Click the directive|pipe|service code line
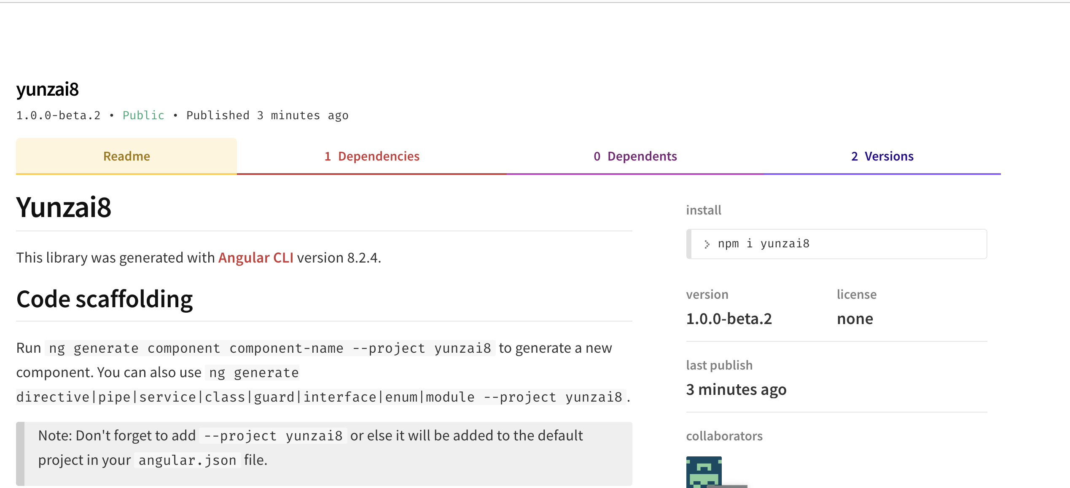 point(319,397)
